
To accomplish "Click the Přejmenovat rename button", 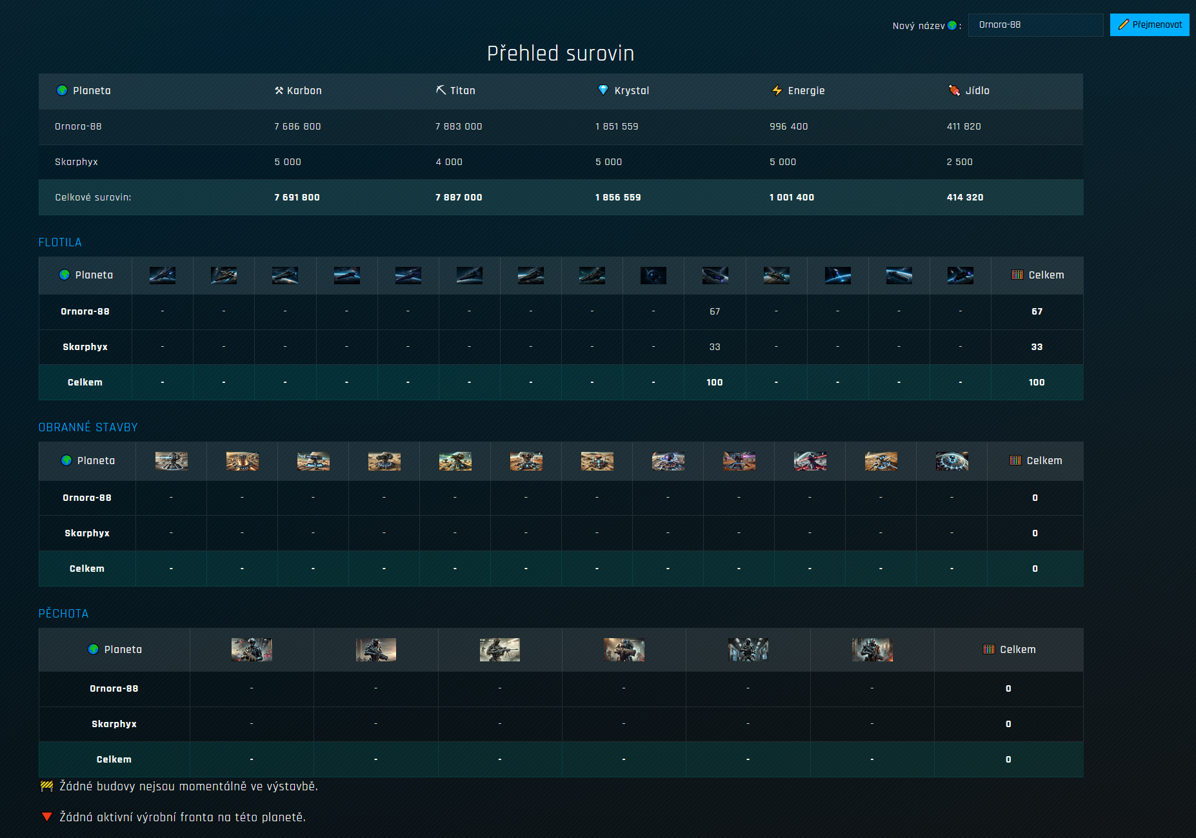I will click(x=1150, y=25).
